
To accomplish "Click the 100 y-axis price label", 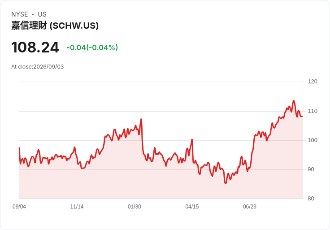I will [313, 140].
